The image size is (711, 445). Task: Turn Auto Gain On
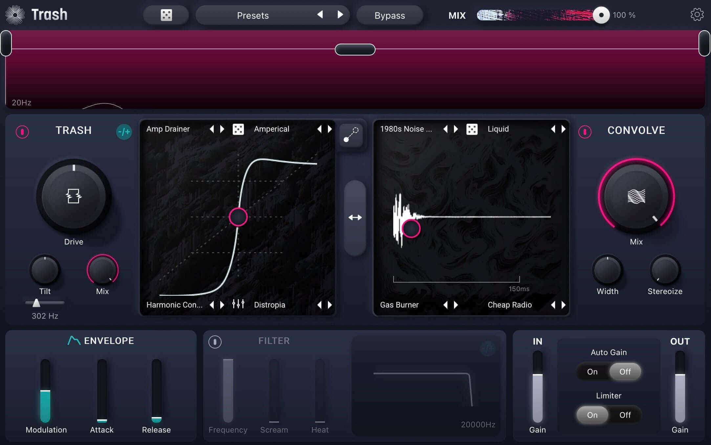click(592, 371)
